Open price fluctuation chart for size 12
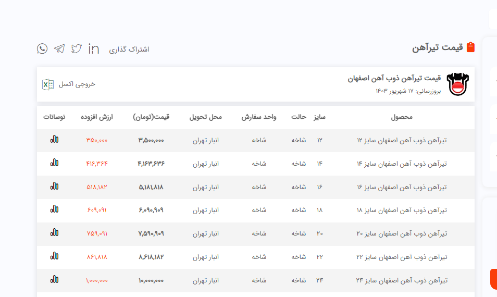 click(54, 140)
